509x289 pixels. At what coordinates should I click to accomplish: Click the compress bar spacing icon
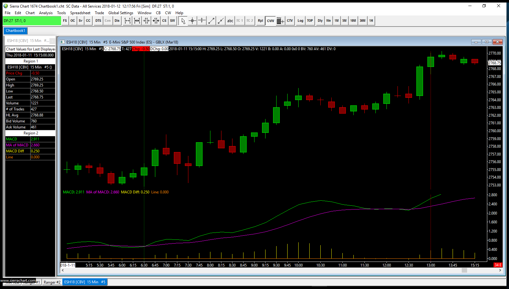[x=137, y=21]
